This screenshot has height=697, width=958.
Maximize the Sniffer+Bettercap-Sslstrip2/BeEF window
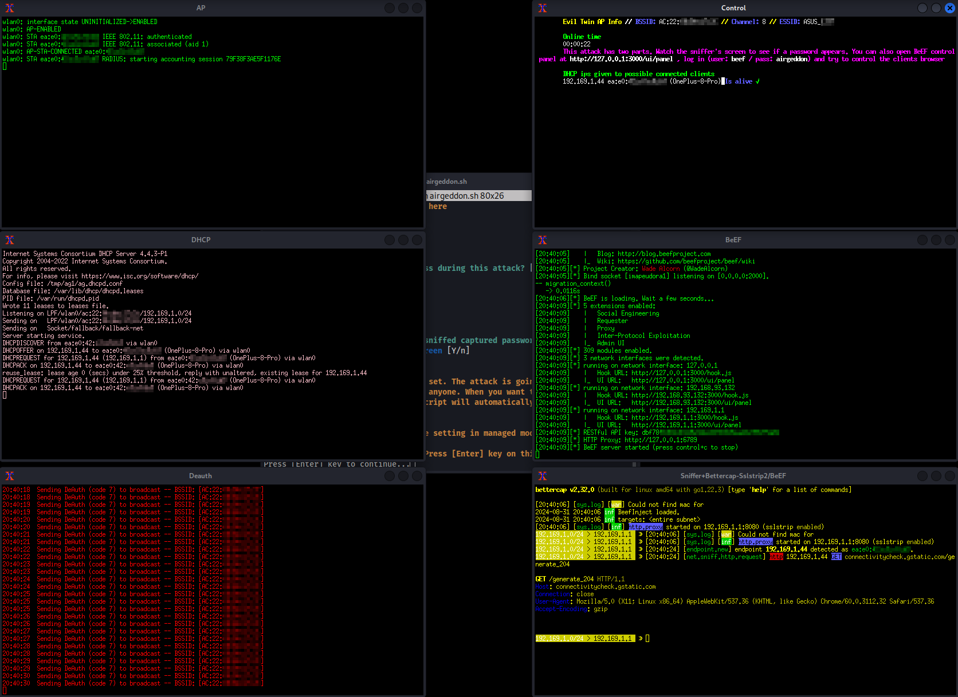point(936,476)
